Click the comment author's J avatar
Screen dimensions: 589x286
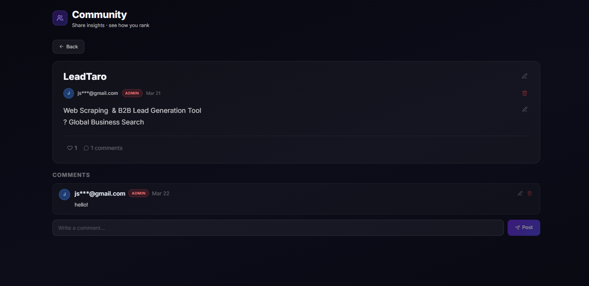tap(65, 195)
